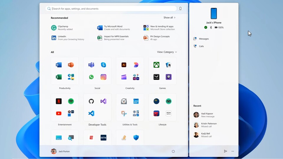Click the search box for apps and settings
This screenshot has width=283, height=159.
[x=112, y=9]
